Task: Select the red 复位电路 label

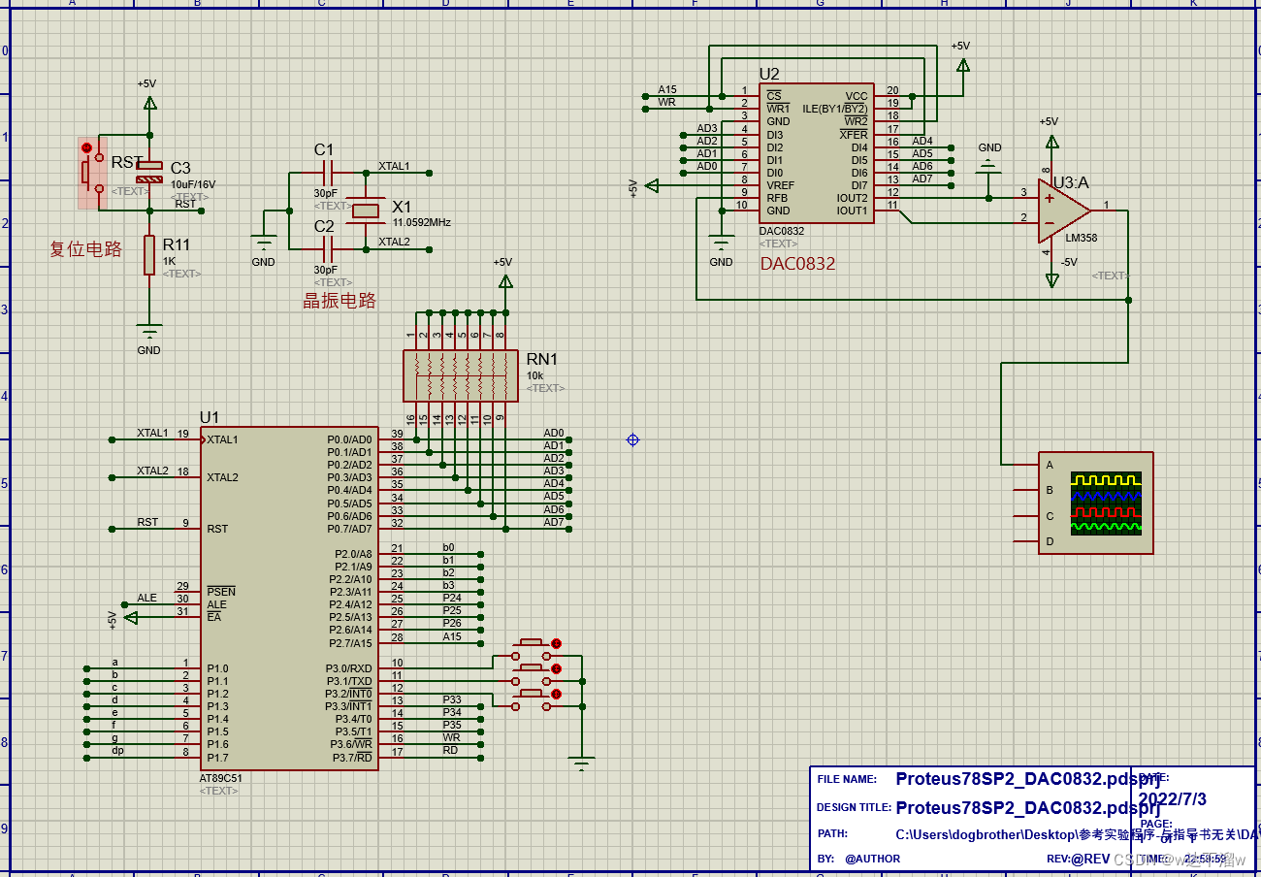Action: pos(86,249)
